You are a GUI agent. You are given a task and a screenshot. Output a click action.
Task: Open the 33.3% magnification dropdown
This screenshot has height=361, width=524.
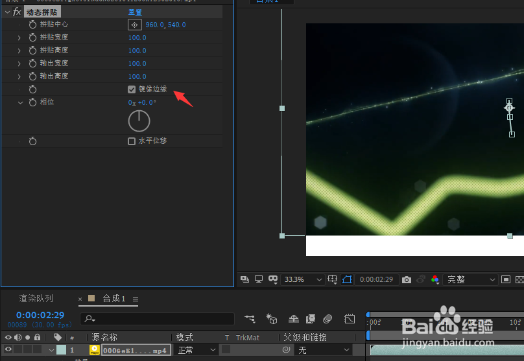pos(303,279)
